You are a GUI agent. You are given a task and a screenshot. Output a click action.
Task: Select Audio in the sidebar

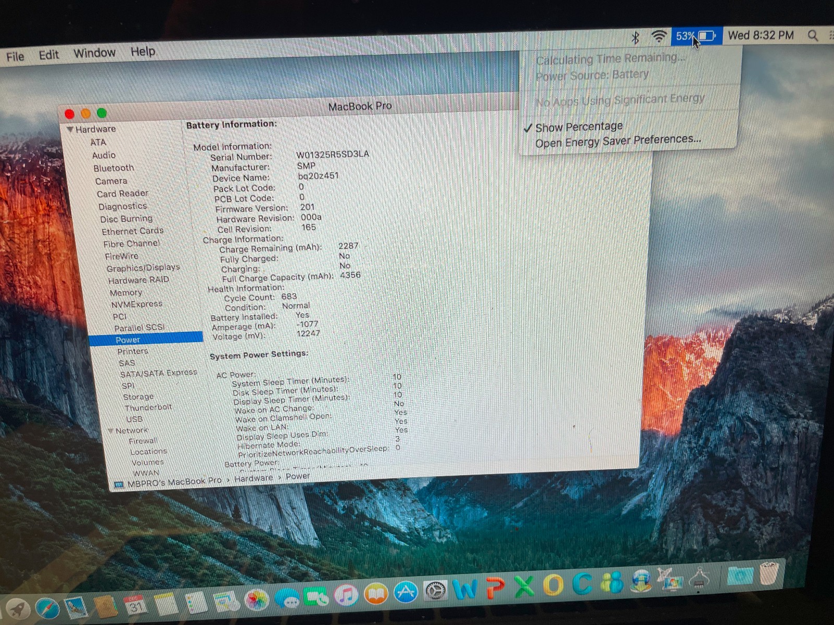104,155
